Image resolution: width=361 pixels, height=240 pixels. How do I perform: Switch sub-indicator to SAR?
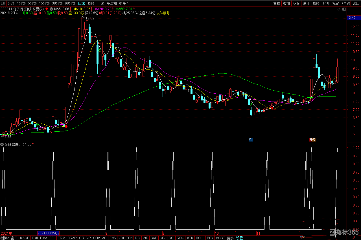[154, 238]
